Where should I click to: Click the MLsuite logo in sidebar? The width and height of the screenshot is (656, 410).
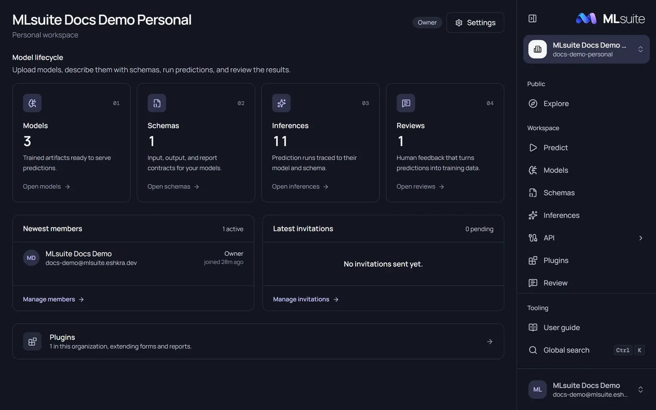[610, 18]
